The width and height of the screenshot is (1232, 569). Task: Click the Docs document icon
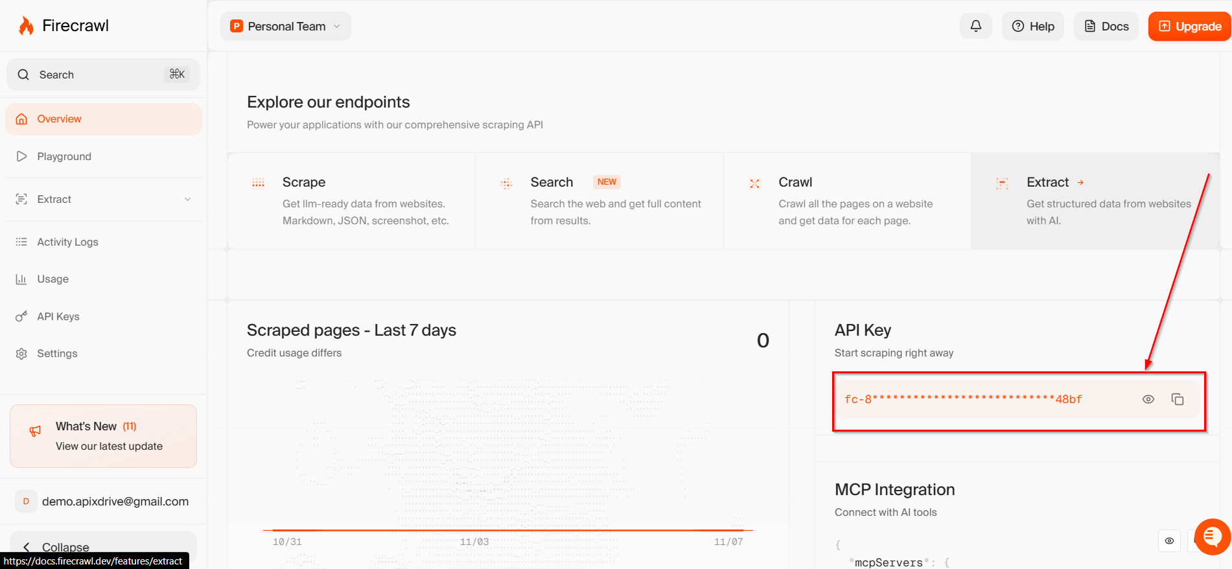click(x=1090, y=26)
